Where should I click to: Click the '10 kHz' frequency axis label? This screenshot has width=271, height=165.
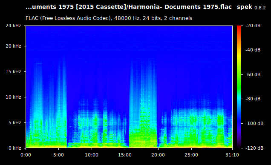point(13,97)
